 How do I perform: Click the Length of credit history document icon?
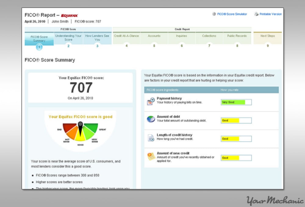coord(151,138)
